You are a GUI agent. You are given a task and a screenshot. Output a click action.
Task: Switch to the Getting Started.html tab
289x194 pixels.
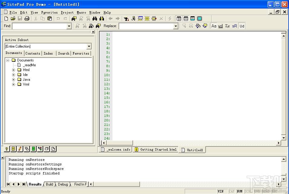[156, 149]
